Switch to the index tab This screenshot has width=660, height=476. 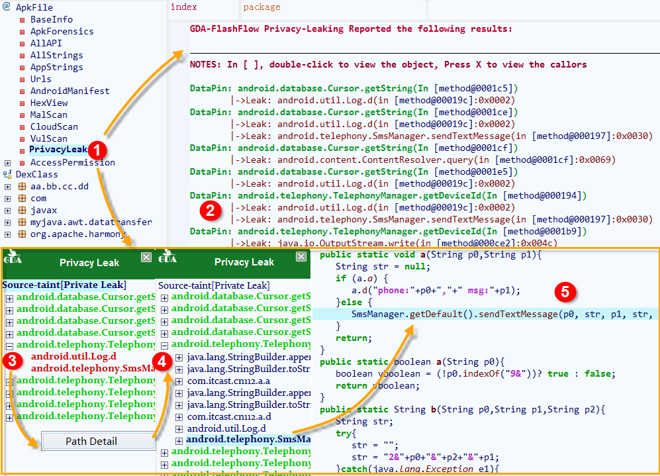[x=183, y=8]
